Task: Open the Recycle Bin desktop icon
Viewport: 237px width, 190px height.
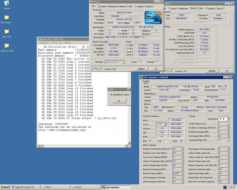Action: click(x=7, y=3)
